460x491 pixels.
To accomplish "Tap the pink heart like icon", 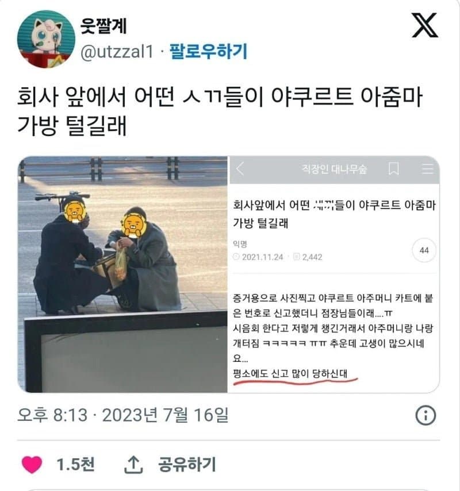I will click(32, 465).
